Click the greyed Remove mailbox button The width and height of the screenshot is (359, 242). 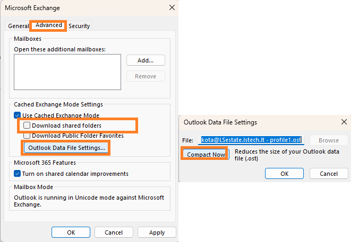146,76
